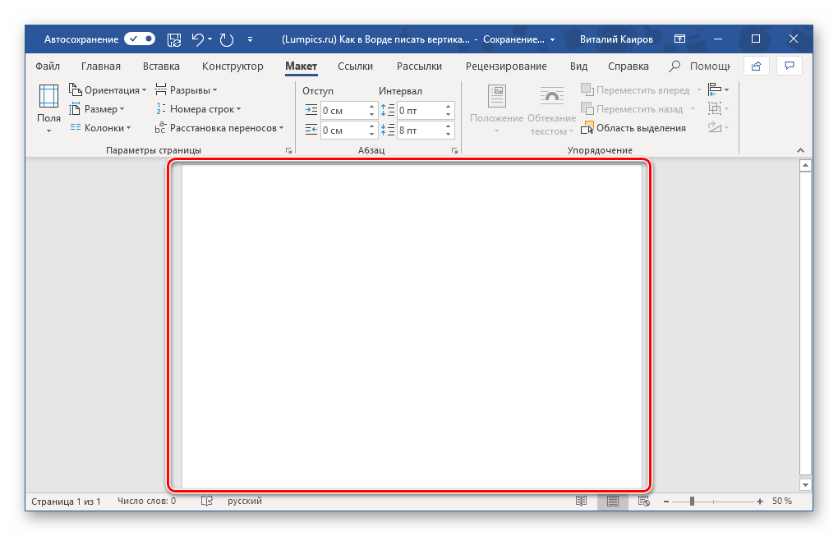Screen dimensions: 838x536
Task: Click the Redo icon in quick access toolbar
Action: click(x=227, y=39)
